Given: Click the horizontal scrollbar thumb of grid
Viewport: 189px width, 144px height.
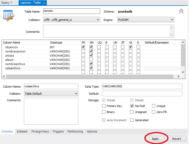Looking at the screenshot, I should pos(90,76).
